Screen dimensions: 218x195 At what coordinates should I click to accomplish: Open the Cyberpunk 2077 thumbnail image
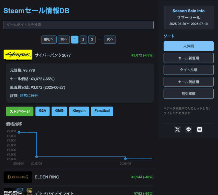click(18, 54)
